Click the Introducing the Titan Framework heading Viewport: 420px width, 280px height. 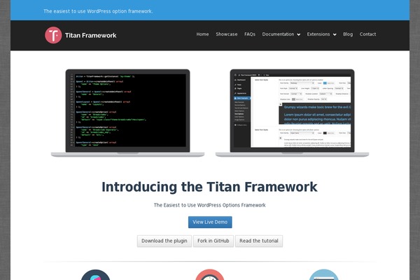pos(209,187)
